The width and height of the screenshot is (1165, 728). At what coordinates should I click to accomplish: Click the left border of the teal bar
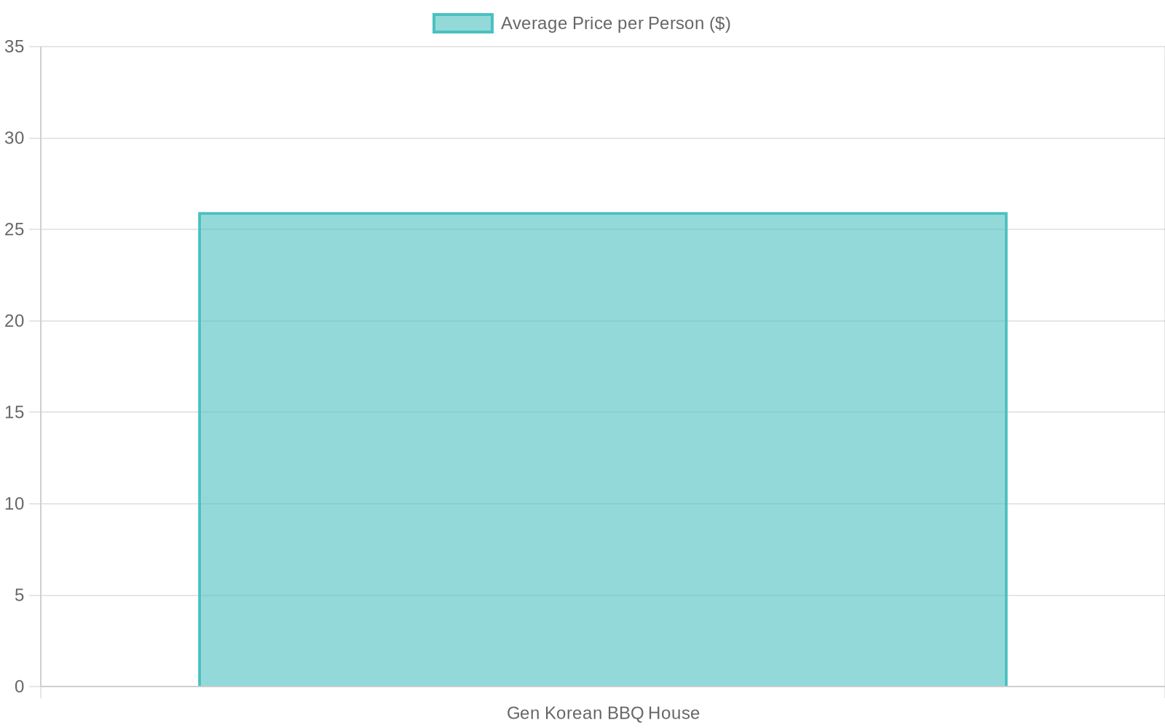[x=200, y=450]
